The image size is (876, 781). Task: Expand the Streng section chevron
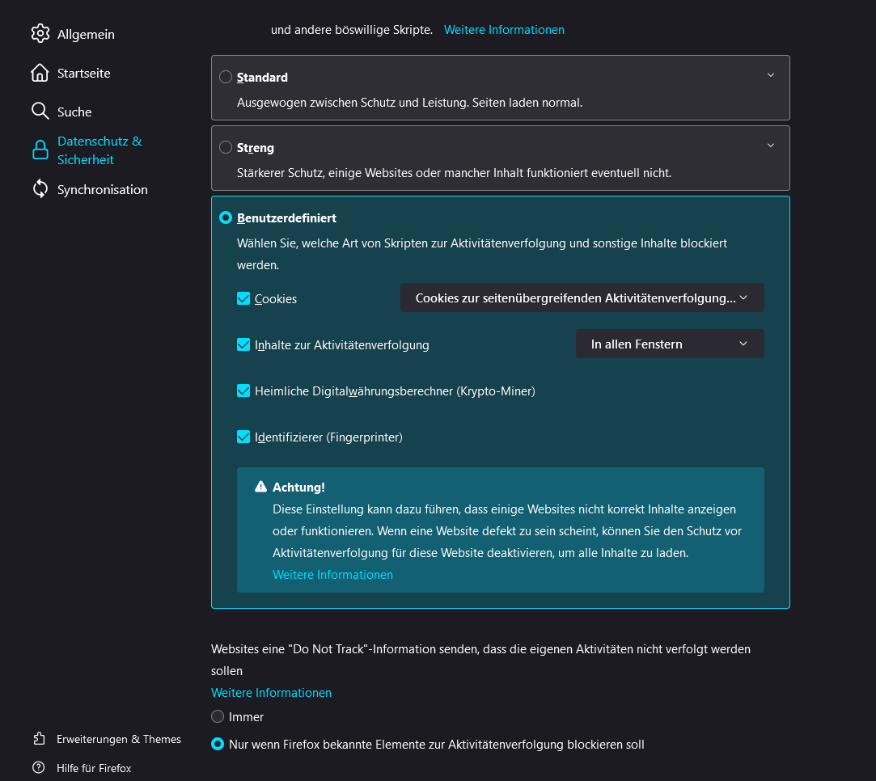770,146
